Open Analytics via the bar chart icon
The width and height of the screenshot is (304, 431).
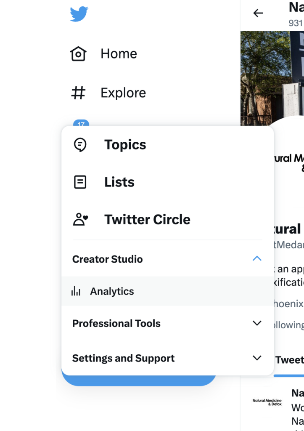[x=76, y=291]
